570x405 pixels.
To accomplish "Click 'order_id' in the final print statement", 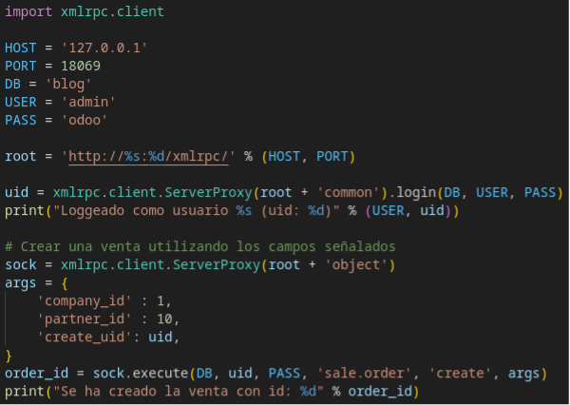I will point(380,392).
